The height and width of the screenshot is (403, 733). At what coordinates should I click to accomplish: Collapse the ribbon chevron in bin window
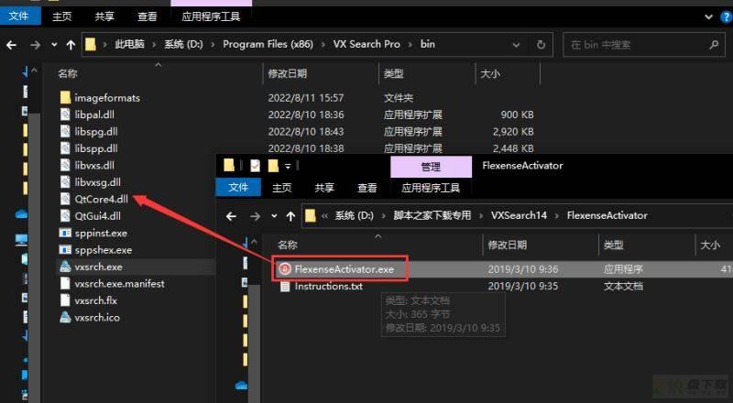[x=708, y=16]
